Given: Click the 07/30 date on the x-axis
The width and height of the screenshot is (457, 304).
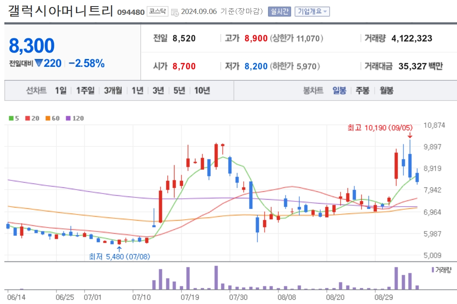Looking at the screenshot, I should pyautogui.click(x=238, y=297).
